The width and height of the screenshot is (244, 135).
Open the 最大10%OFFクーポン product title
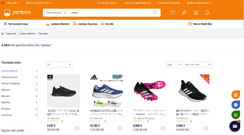click(192, 112)
